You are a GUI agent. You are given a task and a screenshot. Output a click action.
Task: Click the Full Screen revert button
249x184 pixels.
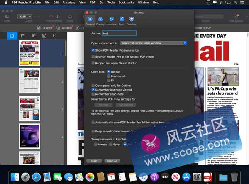pos(126,105)
